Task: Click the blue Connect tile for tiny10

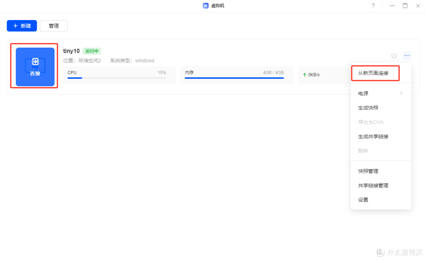Action: [35, 67]
